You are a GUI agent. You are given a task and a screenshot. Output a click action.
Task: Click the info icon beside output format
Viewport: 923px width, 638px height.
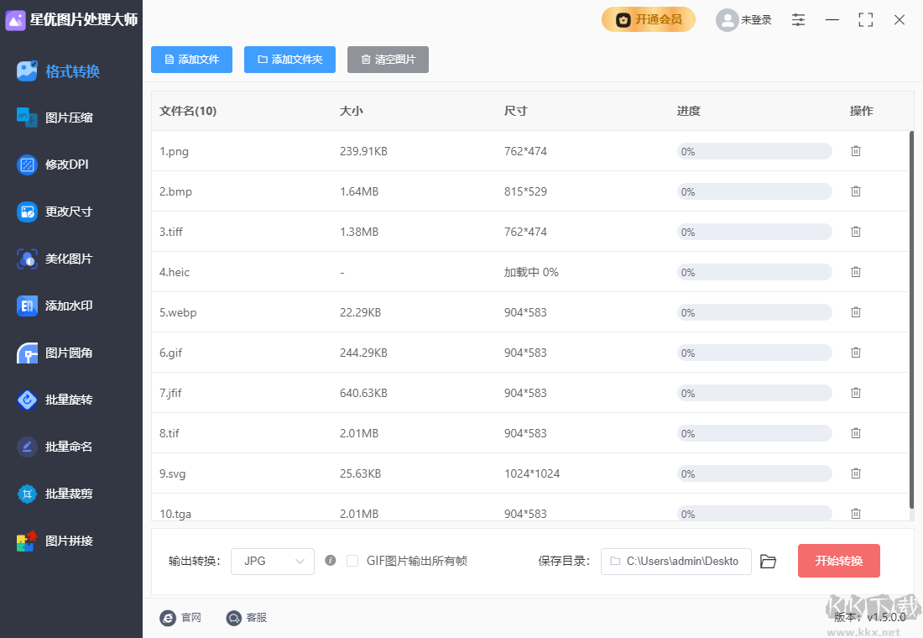pos(331,561)
